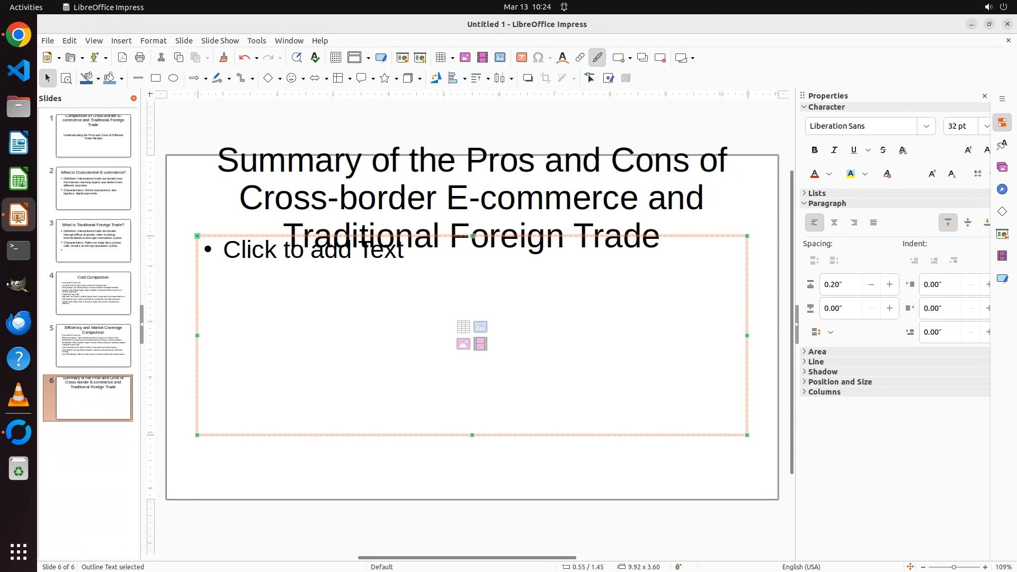Open the Format menu

(x=153, y=41)
